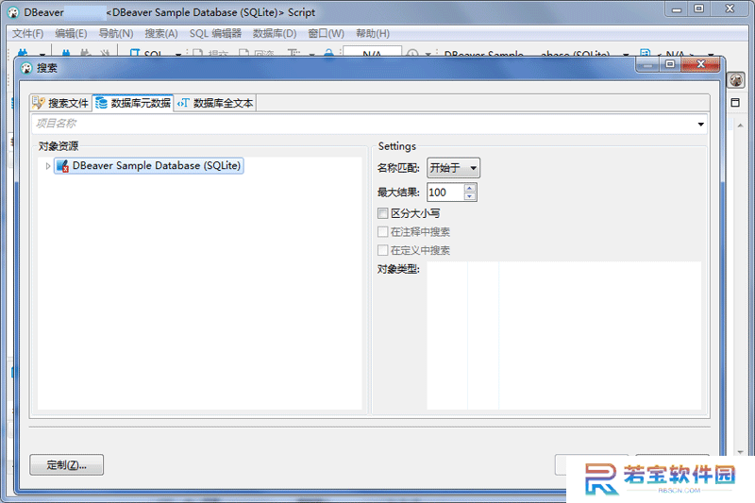Open the 数据库(D) menu
Image resolution: width=755 pixels, height=503 pixels.
click(275, 34)
